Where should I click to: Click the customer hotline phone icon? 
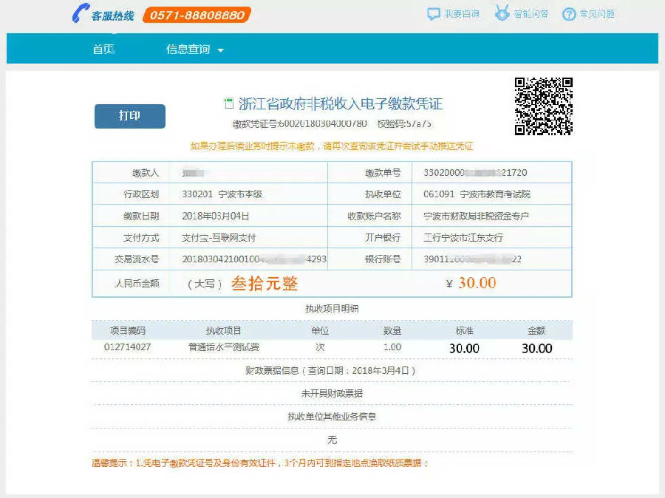click(x=80, y=13)
